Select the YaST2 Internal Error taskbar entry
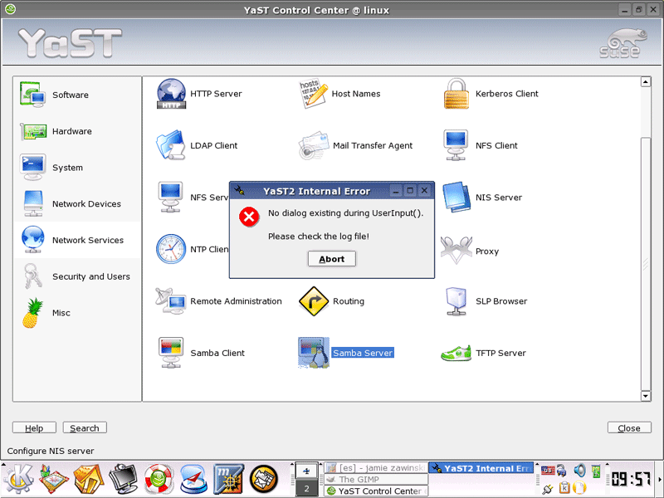 click(x=481, y=468)
